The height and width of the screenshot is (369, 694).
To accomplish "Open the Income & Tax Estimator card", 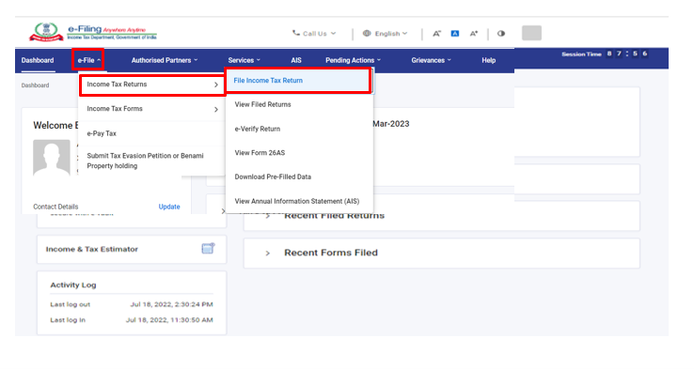I will [x=132, y=249].
